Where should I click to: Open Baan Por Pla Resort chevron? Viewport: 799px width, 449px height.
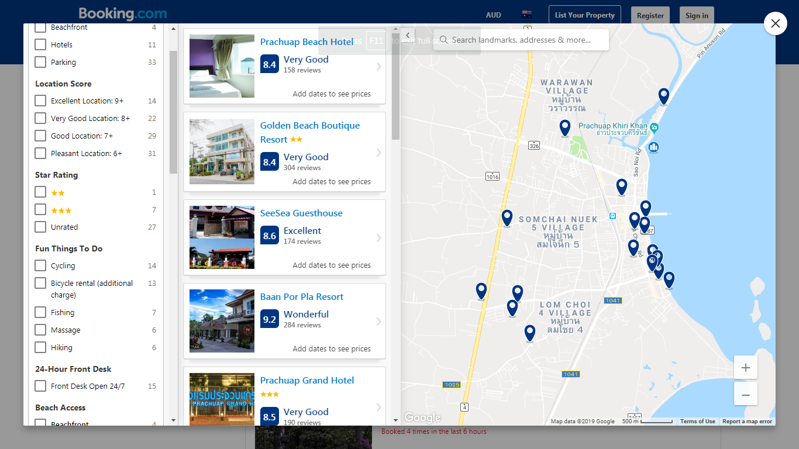click(379, 322)
